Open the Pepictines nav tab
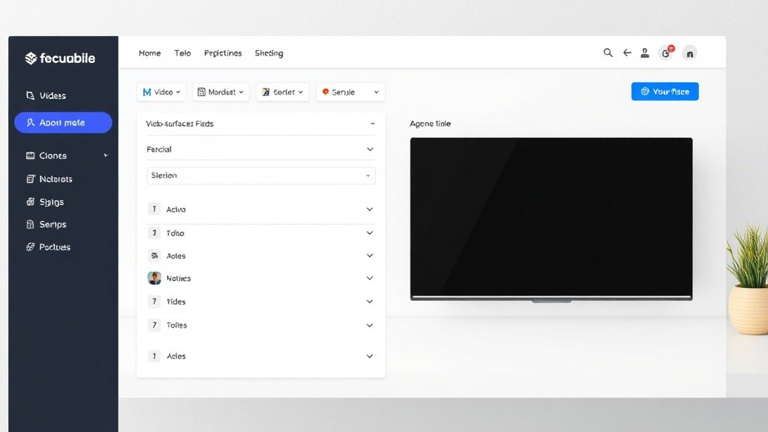 pyautogui.click(x=223, y=53)
